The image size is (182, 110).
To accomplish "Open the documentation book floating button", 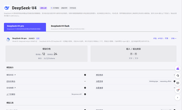I will (178, 83).
